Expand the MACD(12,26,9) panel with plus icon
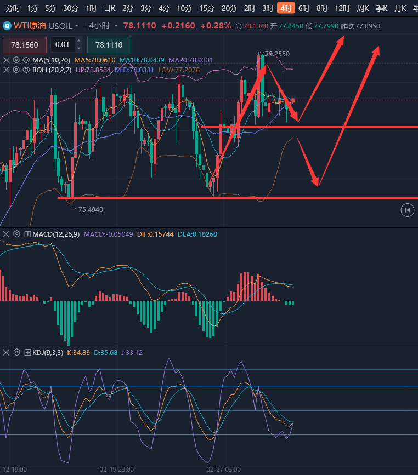The image size is (418, 475). (27, 234)
